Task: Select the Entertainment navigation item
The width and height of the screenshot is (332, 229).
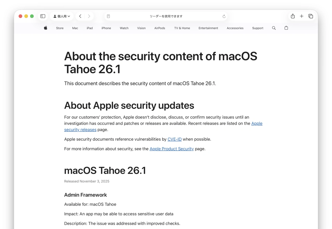Action: click(x=208, y=28)
